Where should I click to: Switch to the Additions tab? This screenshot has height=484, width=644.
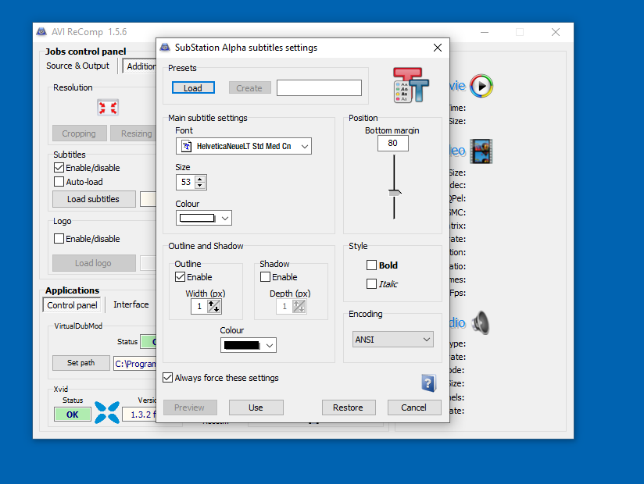click(140, 66)
